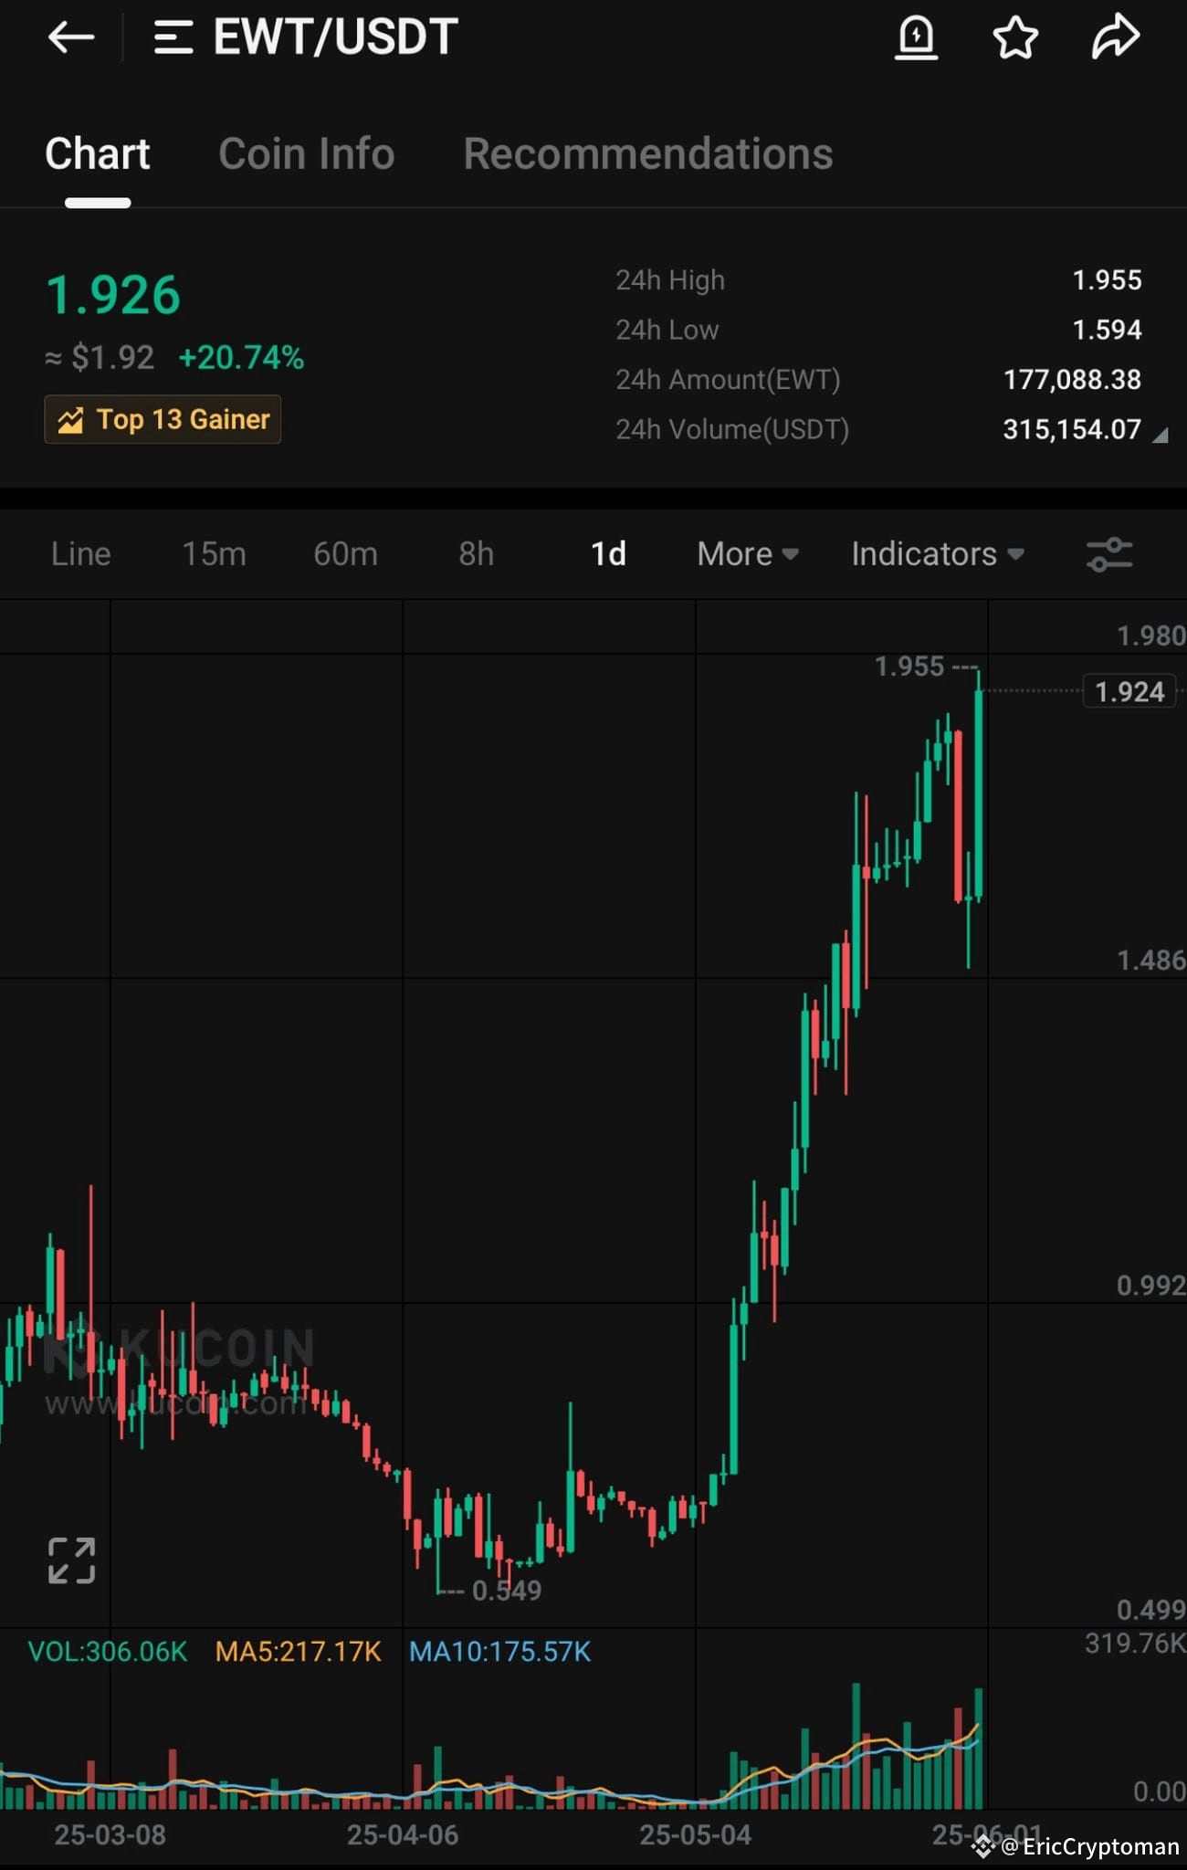Tap the back arrow icon
This screenshot has width=1187, height=1870.
coord(71,37)
